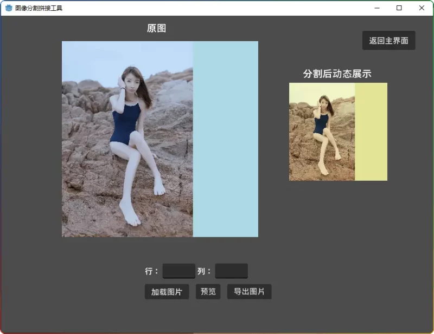Click the 加载图片 button to load an image
Viewport: 434px width, 334px height.
166,291
